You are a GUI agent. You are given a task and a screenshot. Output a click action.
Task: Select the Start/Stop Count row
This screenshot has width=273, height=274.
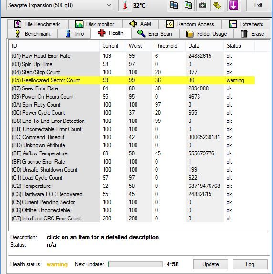[133, 72]
